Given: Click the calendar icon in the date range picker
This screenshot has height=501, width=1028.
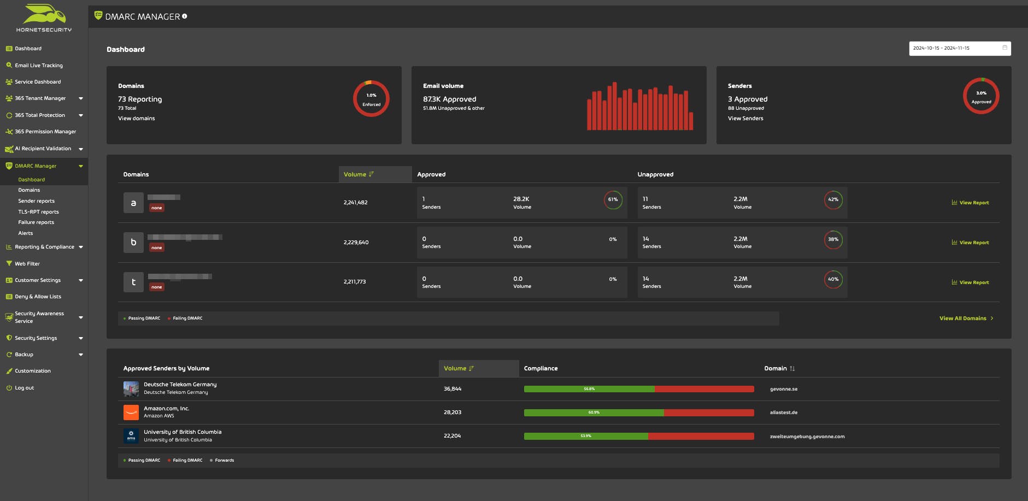Looking at the screenshot, I should point(1004,48).
